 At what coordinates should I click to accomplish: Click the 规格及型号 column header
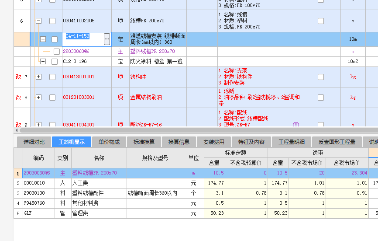(155, 158)
